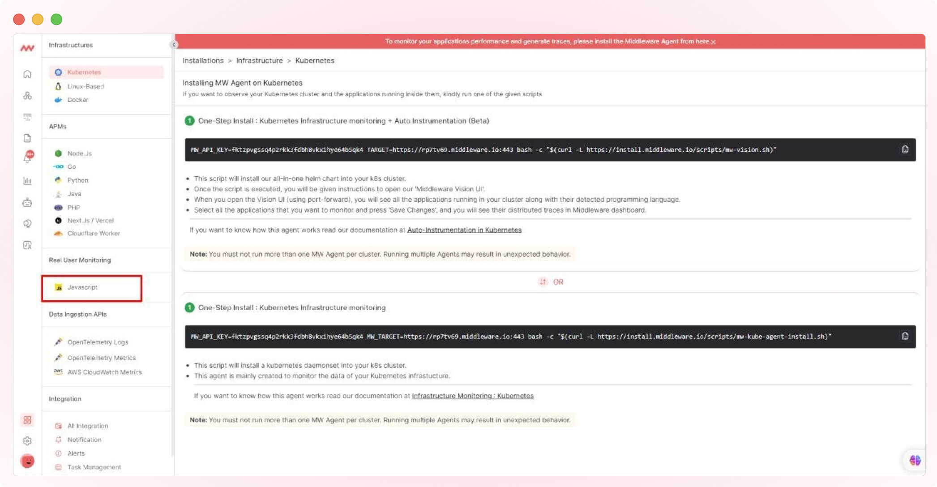Click the home icon in left sidebar
The width and height of the screenshot is (937, 487).
point(27,74)
